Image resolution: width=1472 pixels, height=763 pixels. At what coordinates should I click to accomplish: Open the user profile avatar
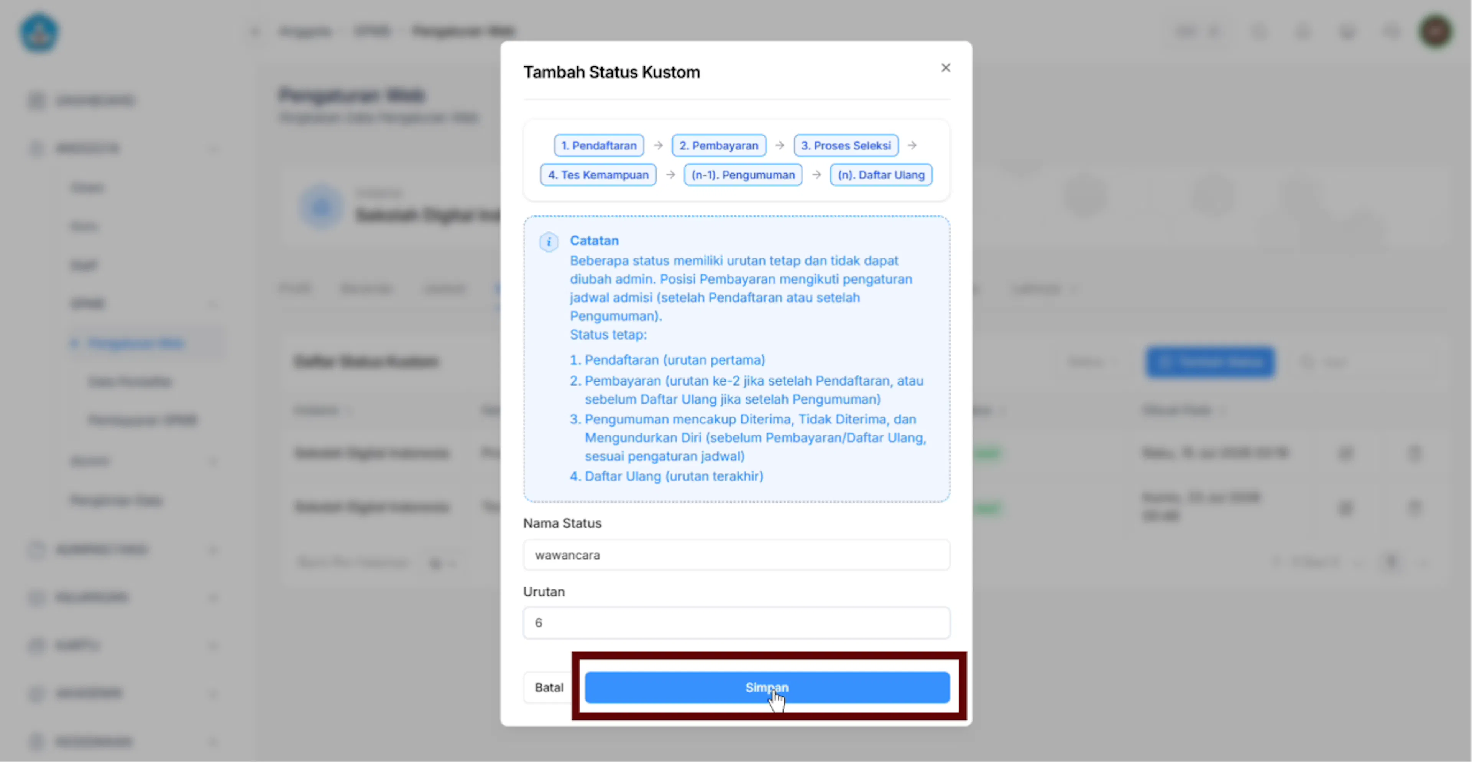click(x=1436, y=31)
